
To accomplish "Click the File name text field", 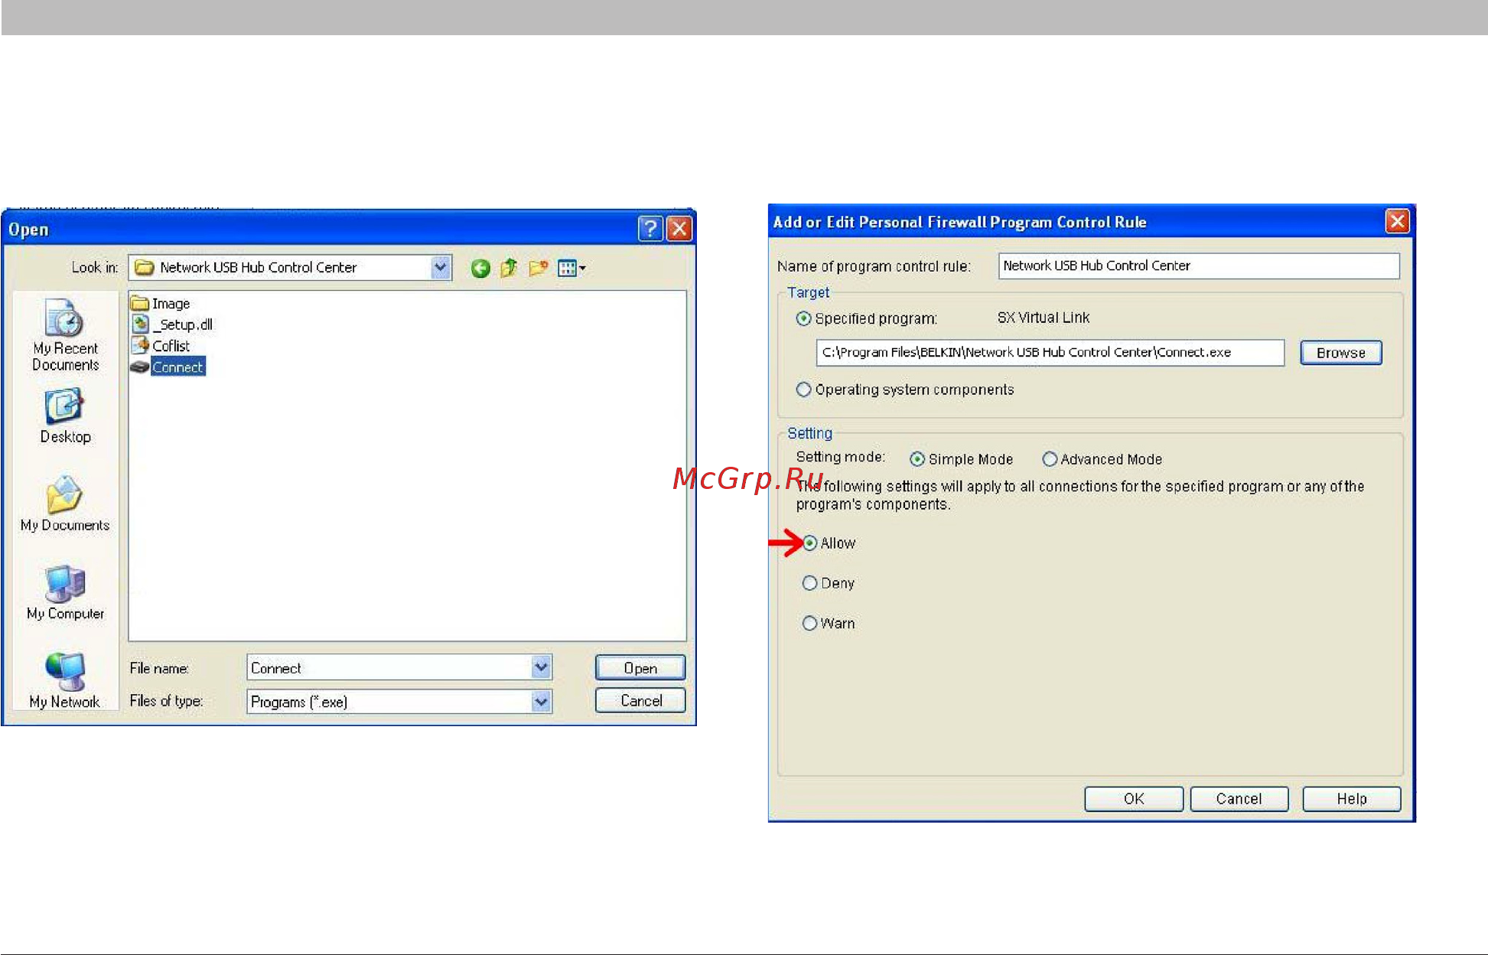I will click(x=389, y=667).
